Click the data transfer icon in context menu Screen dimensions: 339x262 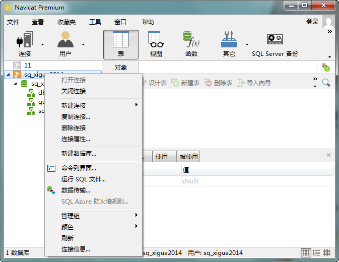tap(51, 190)
